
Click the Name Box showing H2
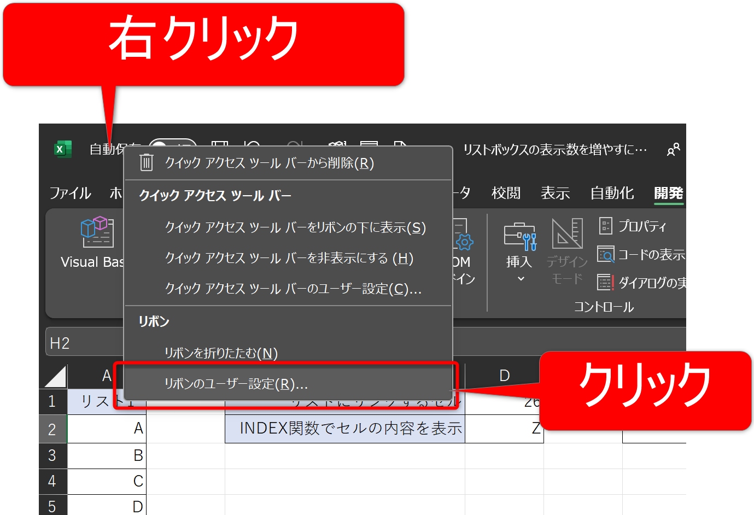click(82, 343)
